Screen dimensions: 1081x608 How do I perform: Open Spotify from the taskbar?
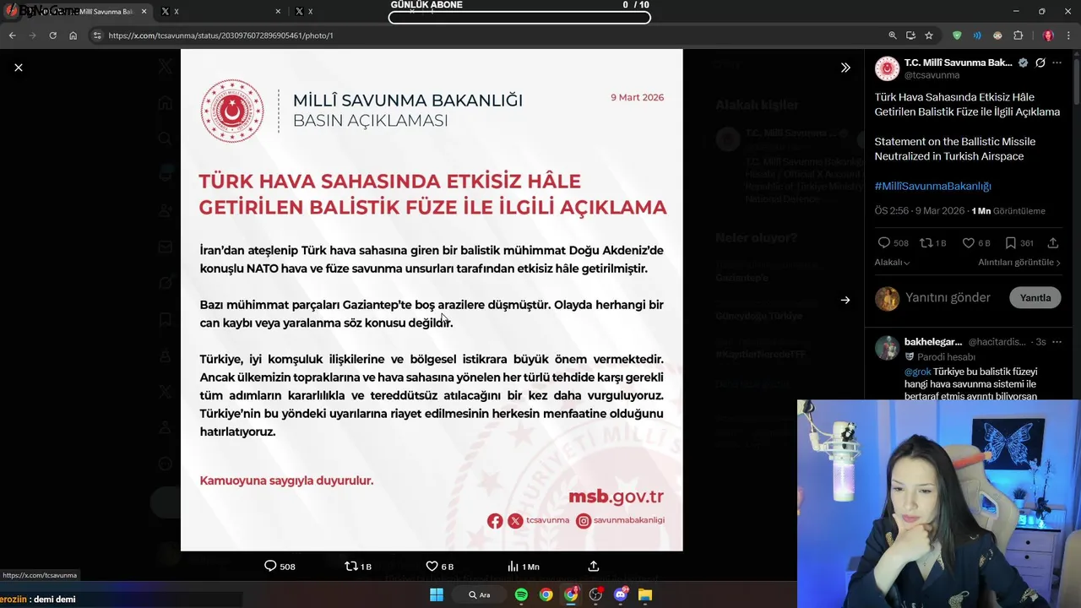[x=521, y=594]
